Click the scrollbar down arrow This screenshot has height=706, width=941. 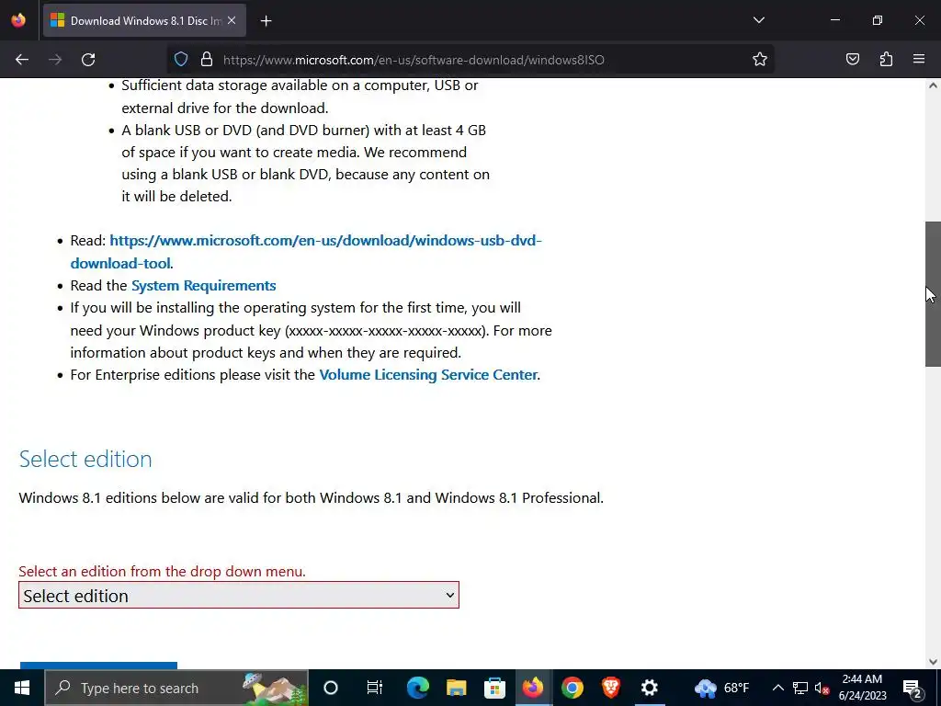933,662
